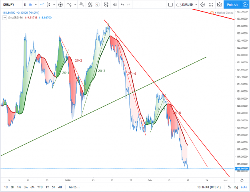
Task: Click the time zone 13:36:48 (UTC+1)
Action: click(209, 187)
